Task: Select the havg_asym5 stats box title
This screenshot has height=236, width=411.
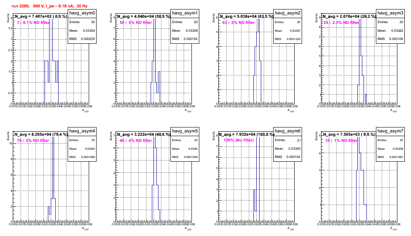Action: coord(185,131)
